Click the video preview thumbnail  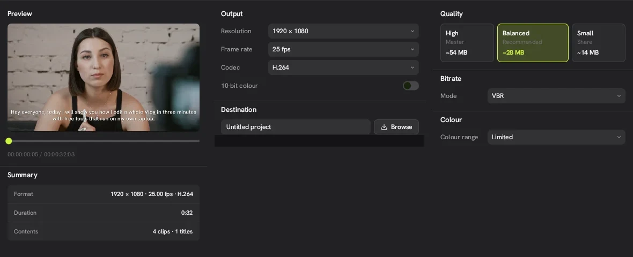point(104,77)
